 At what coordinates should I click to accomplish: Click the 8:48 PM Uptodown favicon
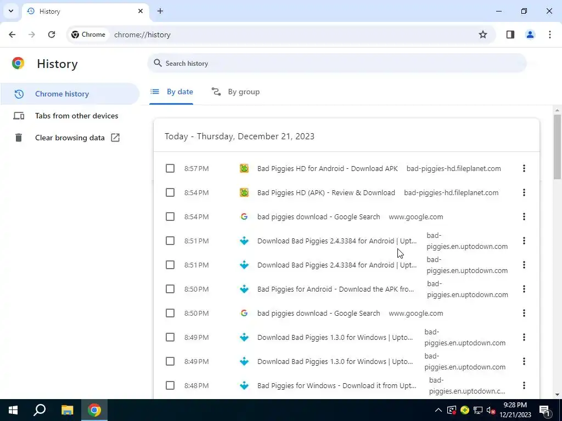click(x=244, y=385)
